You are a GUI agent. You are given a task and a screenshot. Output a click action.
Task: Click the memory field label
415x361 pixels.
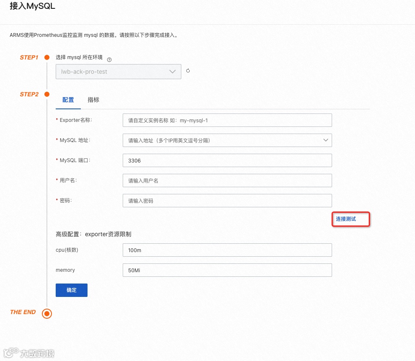click(x=65, y=270)
